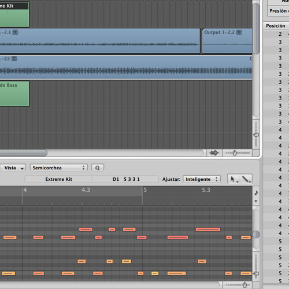Select the -22 audio region waveform

(x=126, y=71)
